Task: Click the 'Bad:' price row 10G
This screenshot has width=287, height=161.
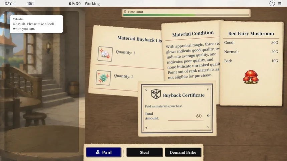Action: coord(251,61)
